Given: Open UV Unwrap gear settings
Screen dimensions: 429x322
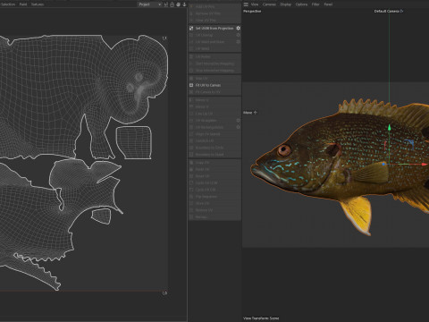Looking at the screenshot, I should (238, 35).
